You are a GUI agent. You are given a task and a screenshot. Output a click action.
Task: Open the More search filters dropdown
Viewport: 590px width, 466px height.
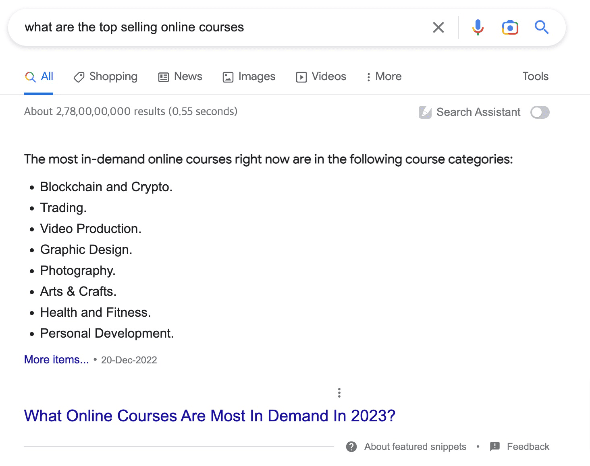(x=384, y=76)
